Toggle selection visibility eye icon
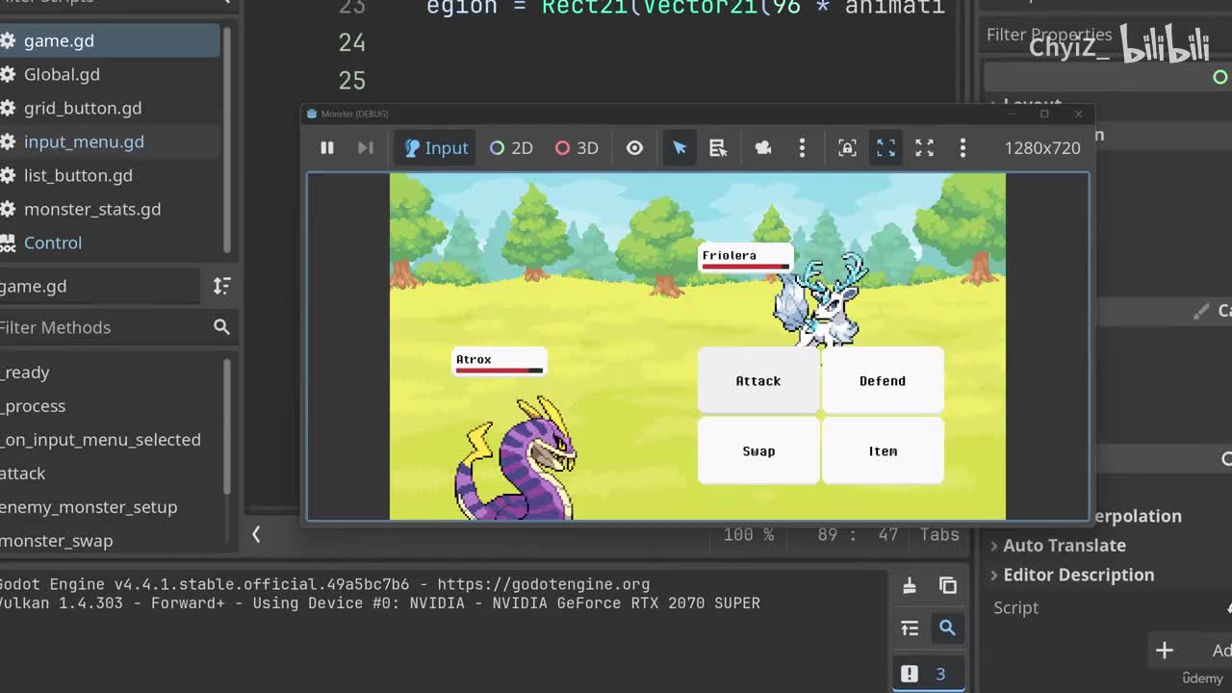 pyautogui.click(x=634, y=147)
